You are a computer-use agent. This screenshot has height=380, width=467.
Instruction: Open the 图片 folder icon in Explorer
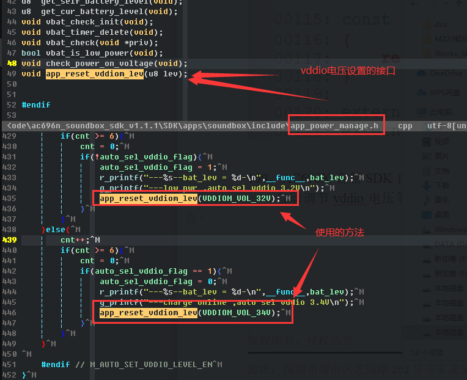(x=427, y=156)
